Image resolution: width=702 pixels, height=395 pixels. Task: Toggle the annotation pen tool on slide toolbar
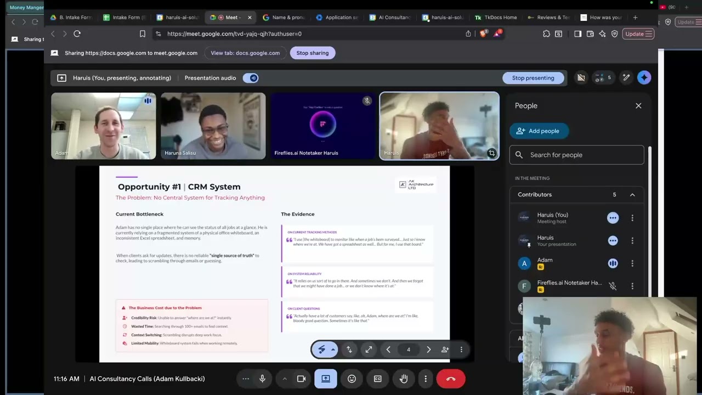click(x=322, y=349)
